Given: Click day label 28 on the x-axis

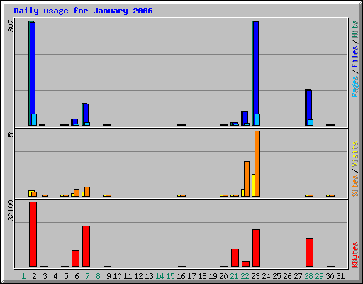Looking at the screenshot, I should (x=308, y=276).
